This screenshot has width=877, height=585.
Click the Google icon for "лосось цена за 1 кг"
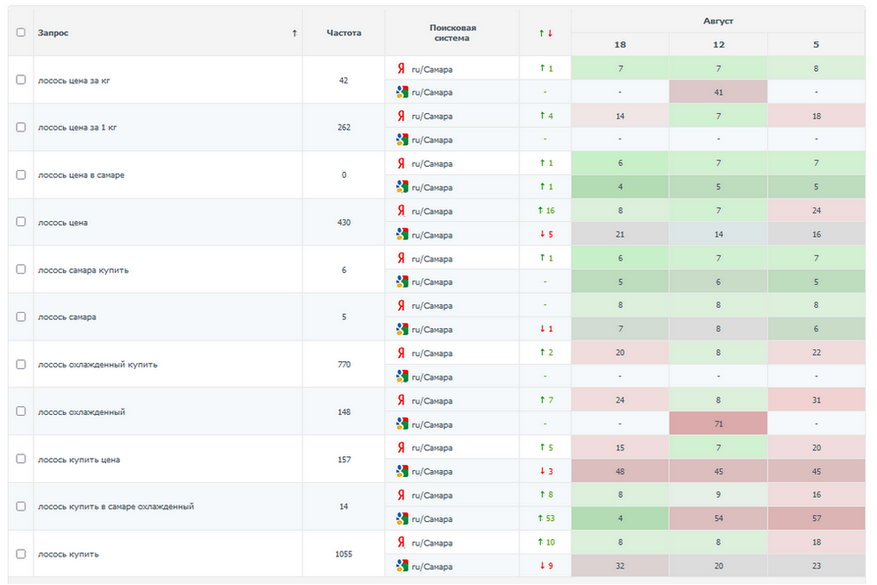402,139
